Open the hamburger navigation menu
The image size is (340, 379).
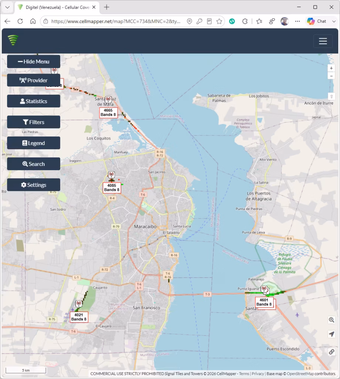coord(323,41)
